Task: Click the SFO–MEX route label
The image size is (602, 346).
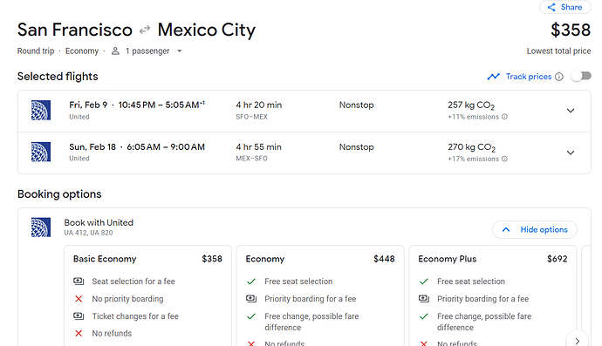Action: (x=251, y=117)
